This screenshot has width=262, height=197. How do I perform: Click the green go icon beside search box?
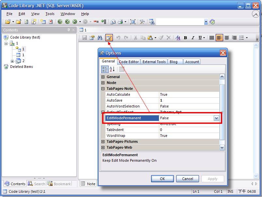tap(212, 22)
